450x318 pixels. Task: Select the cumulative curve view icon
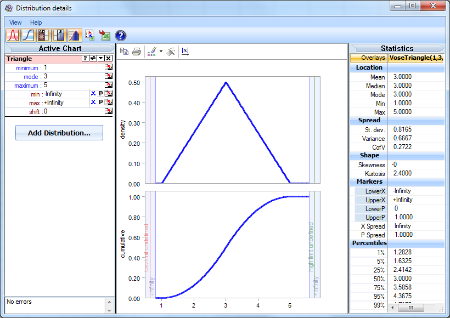[x=27, y=35]
